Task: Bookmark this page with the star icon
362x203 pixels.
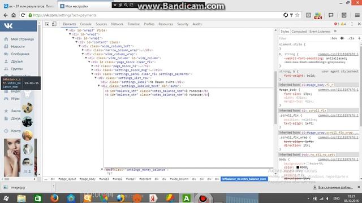Action: point(297,15)
